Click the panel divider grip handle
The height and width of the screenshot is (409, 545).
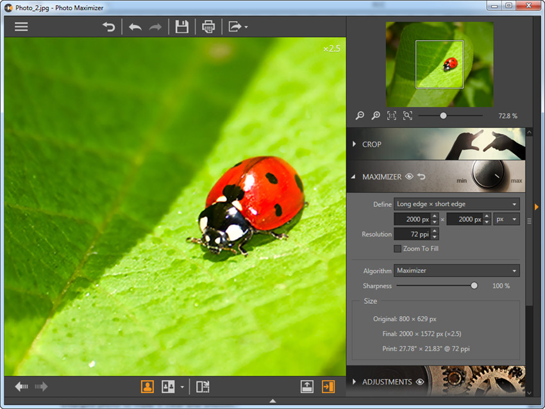[x=529, y=221]
